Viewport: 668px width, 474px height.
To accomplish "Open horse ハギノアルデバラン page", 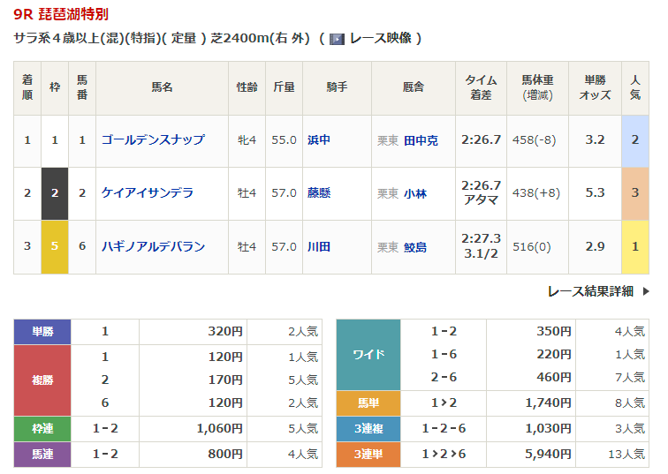I will pos(153,246).
